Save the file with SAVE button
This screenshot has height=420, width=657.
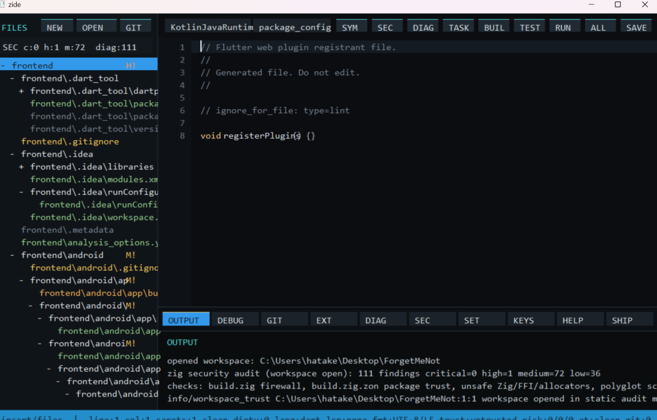coord(636,26)
